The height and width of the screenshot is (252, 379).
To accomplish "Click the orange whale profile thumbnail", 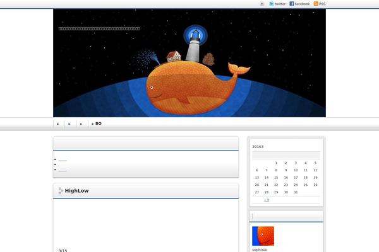I will pos(263,236).
